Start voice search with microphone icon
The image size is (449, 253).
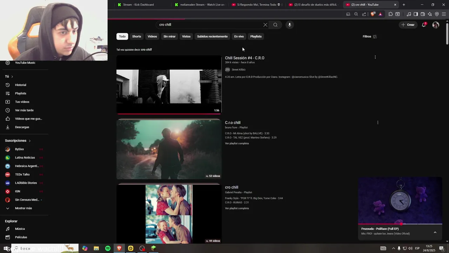[289, 25]
